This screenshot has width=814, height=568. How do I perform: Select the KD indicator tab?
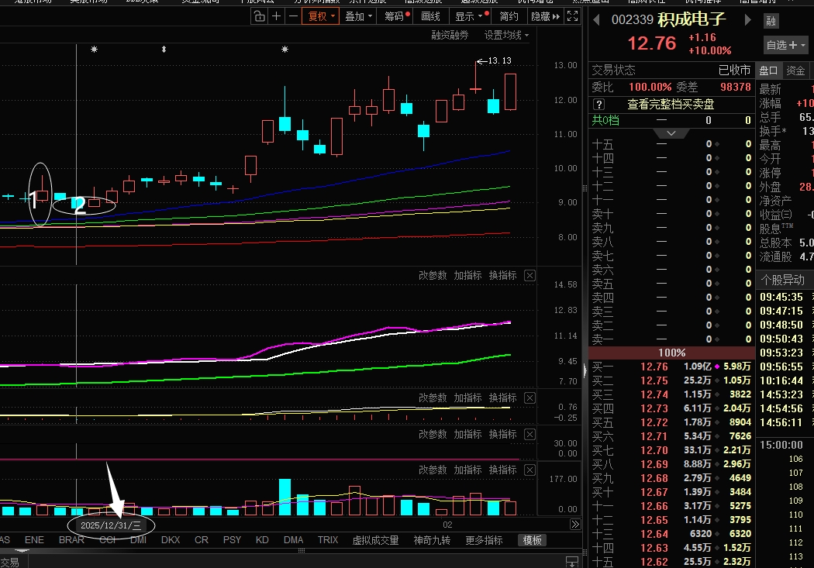pos(262,540)
